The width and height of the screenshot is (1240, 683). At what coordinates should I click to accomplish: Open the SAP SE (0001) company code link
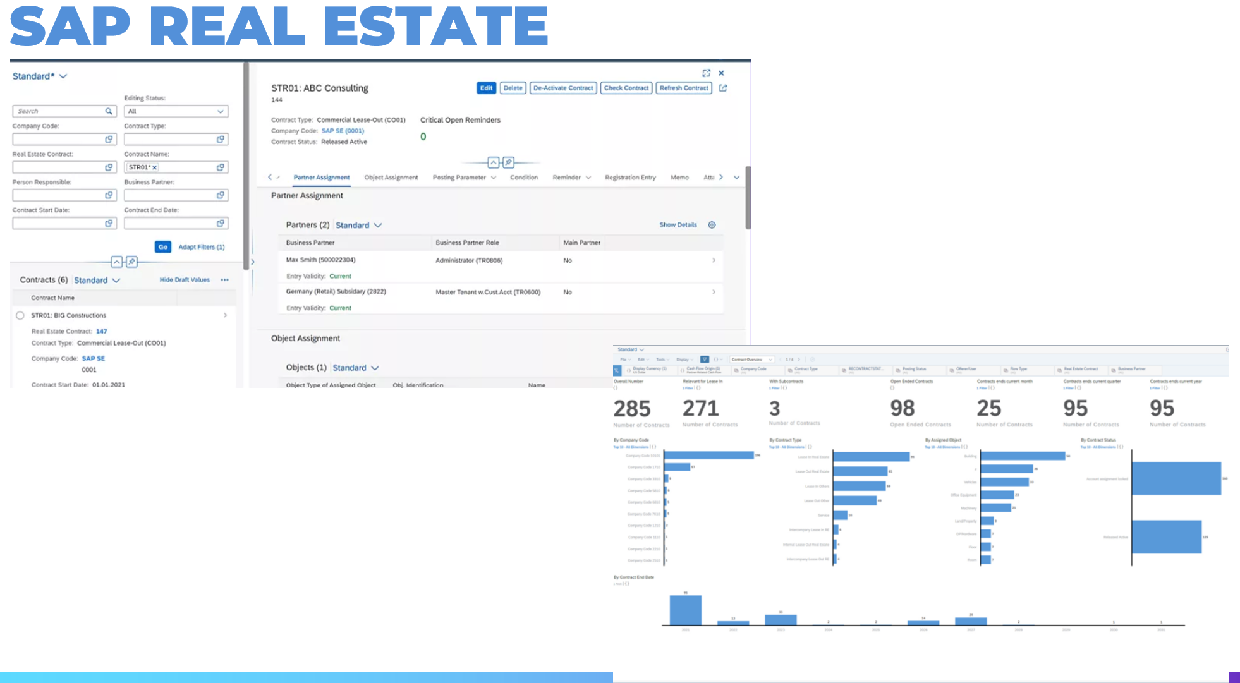(x=343, y=131)
